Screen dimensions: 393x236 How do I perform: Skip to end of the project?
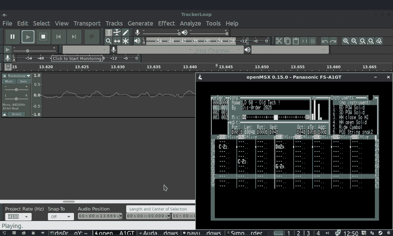pyautogui.click(x=74, y=37)
